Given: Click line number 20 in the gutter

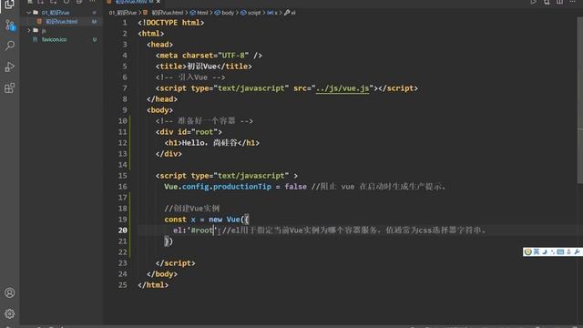Looking at the screenshot, I should click(123, 231).
